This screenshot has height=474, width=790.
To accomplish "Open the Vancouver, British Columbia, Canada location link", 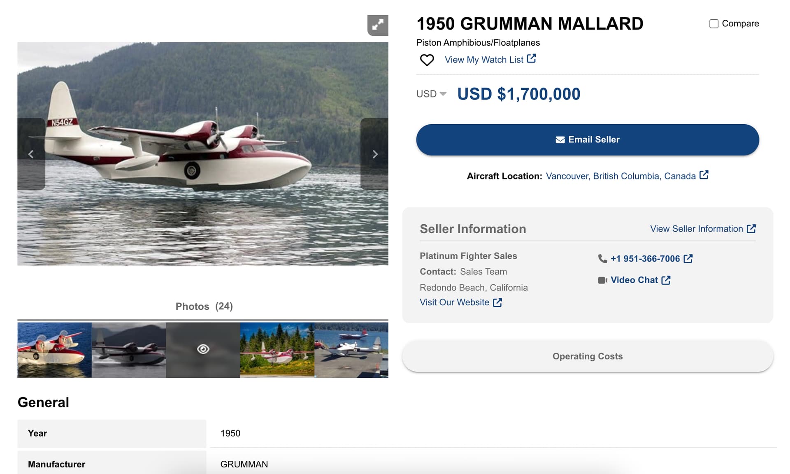I will coord(620,176).
